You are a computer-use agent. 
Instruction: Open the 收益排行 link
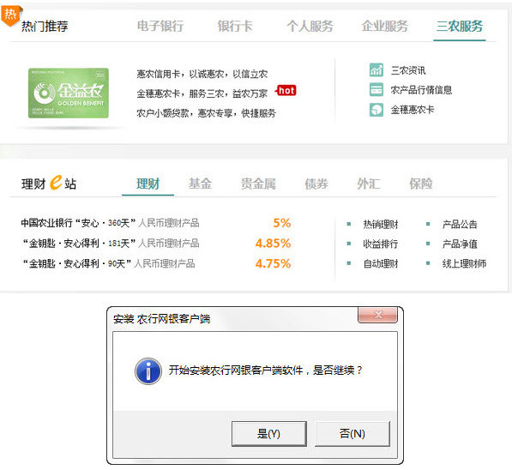point(381,244)
